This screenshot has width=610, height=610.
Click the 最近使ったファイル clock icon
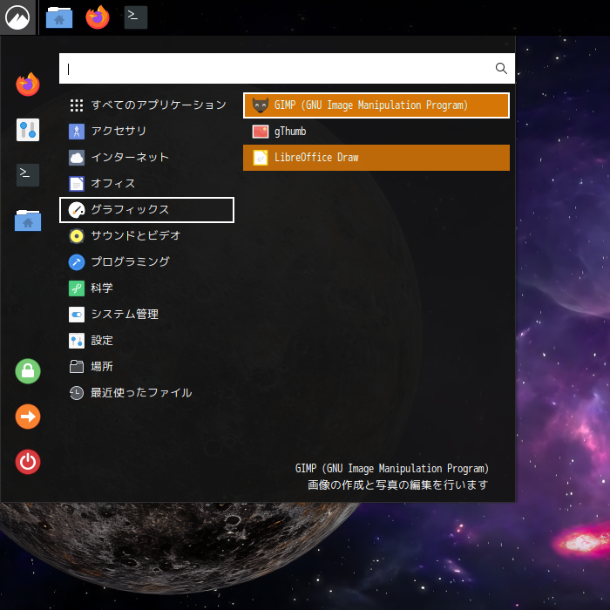[x=77, y=393]
